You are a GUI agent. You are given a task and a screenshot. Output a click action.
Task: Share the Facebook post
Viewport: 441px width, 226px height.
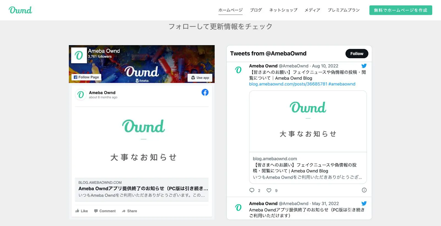130,211
